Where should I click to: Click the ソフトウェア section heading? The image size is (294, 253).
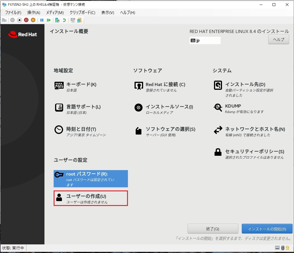pyautogui.click(x=147, y=71)
